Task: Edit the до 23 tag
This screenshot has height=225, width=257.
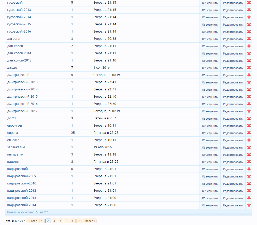Action: click(233, 119)
